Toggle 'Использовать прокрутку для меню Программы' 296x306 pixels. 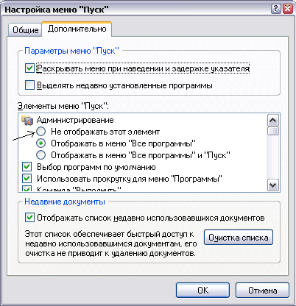27,179
